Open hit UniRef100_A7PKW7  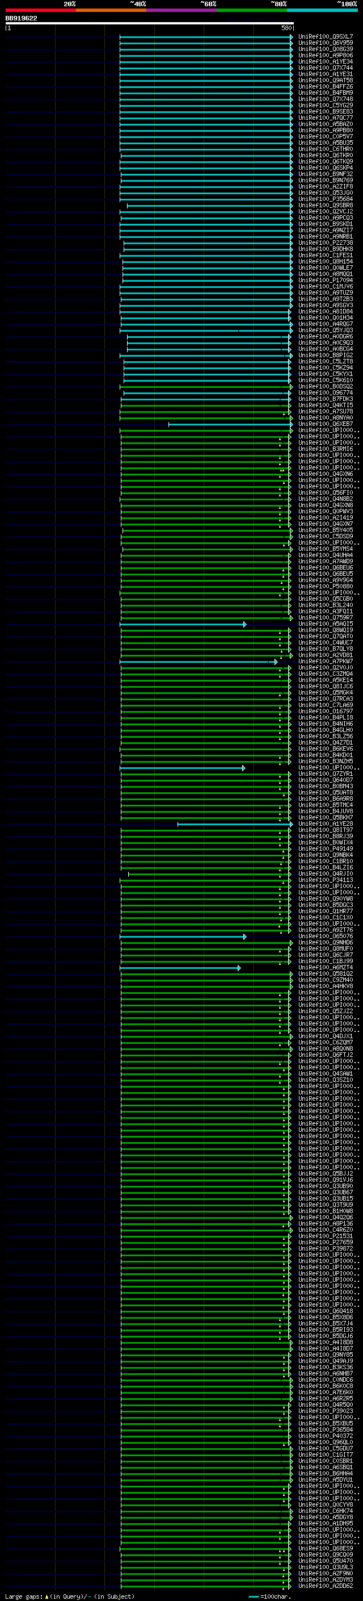(x=325, y=661)
